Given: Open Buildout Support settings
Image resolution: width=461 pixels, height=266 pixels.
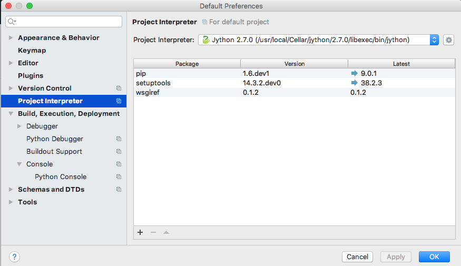Looking at the screenshot, I should click(54, 151).
